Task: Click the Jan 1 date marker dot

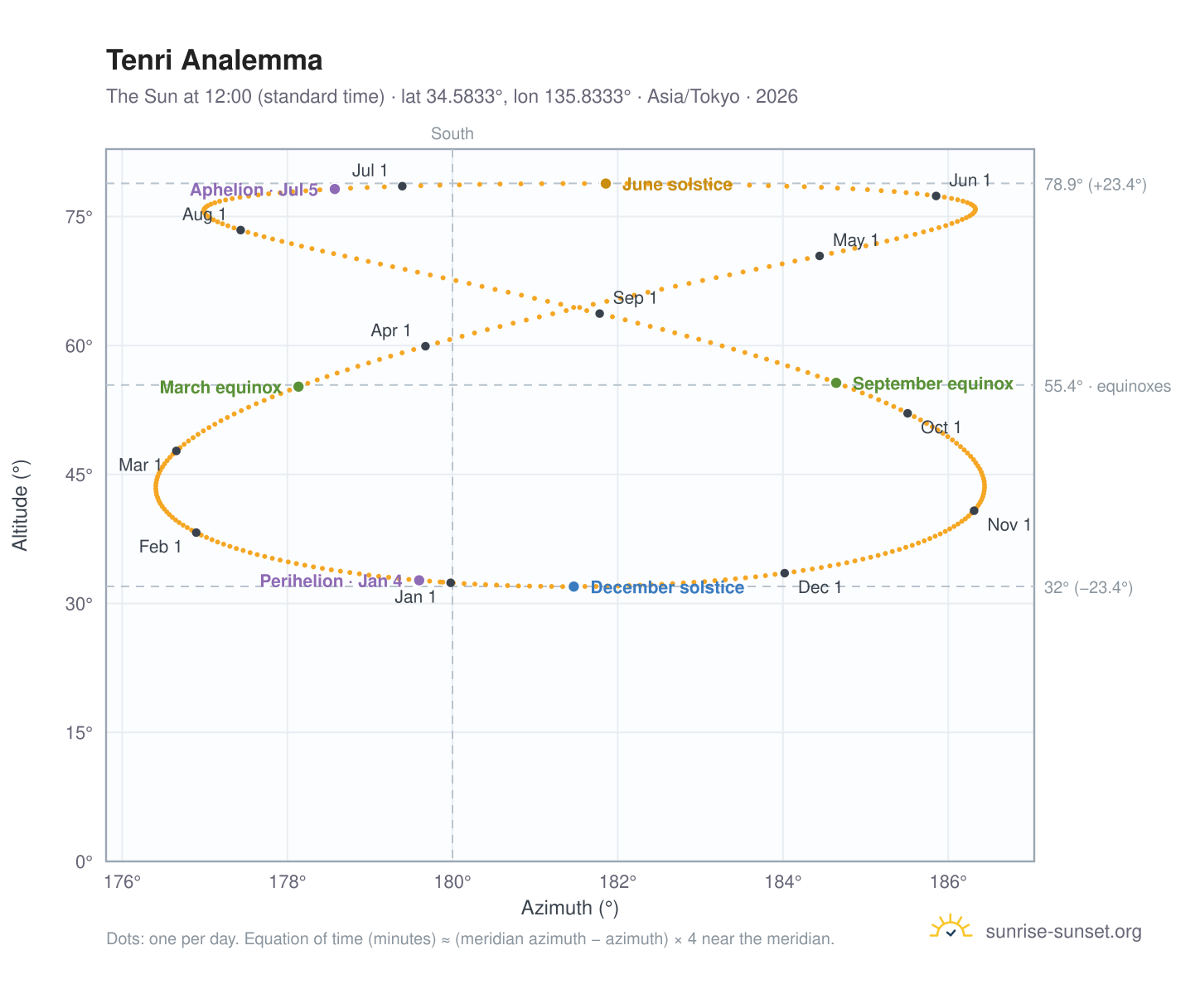Action: coord(451,583)
